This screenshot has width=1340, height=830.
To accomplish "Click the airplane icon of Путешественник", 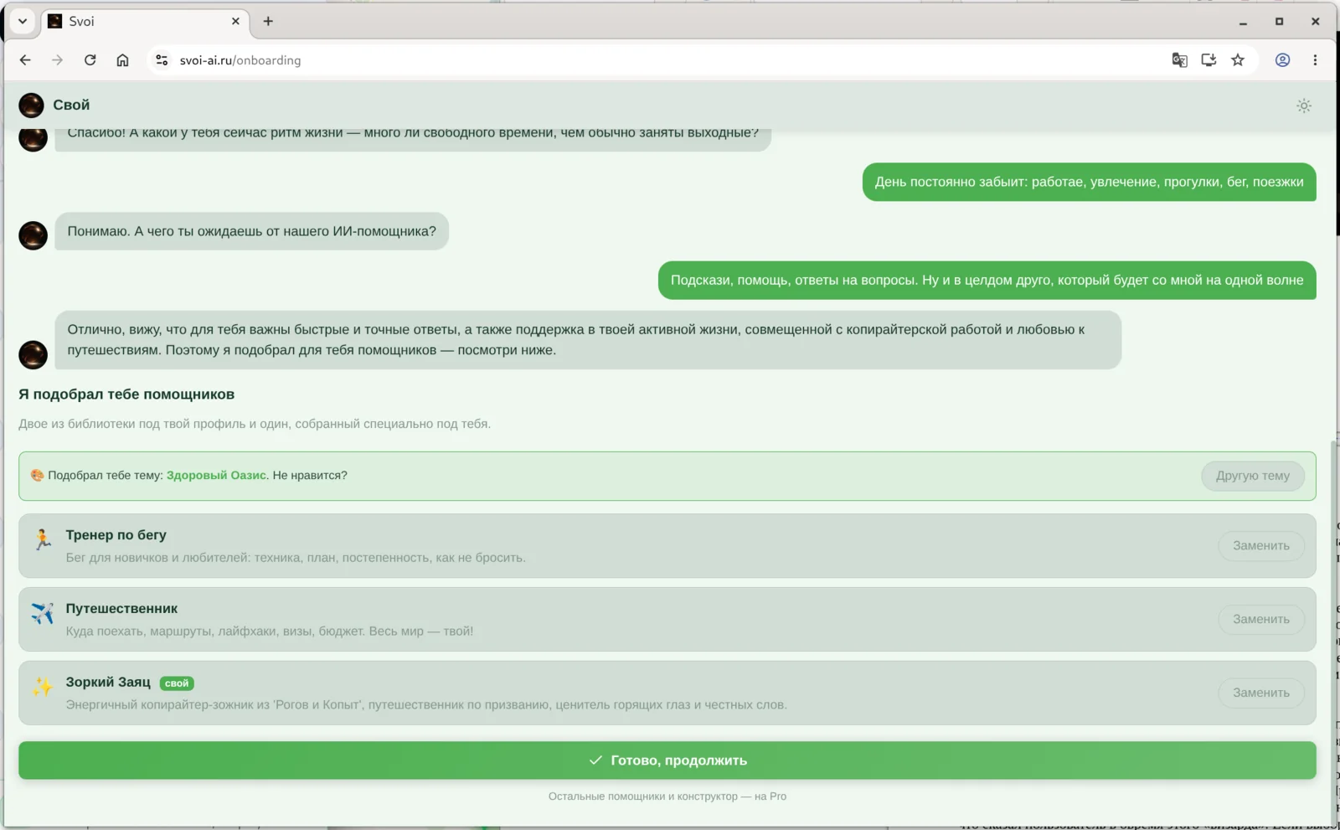I will [x=43, y=613].
